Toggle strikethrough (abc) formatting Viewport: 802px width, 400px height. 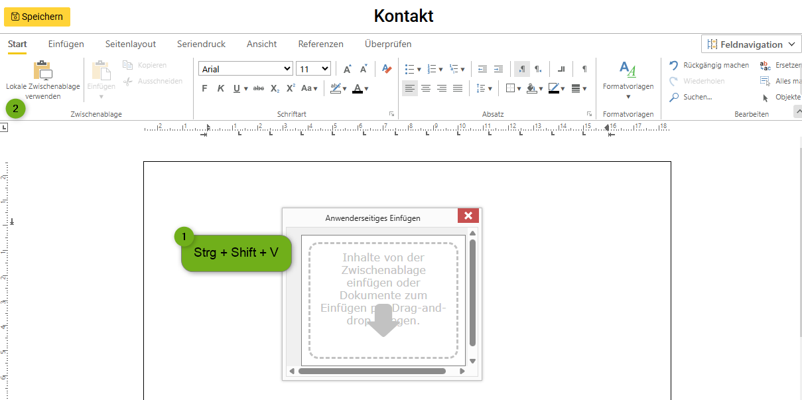(259, 88)
